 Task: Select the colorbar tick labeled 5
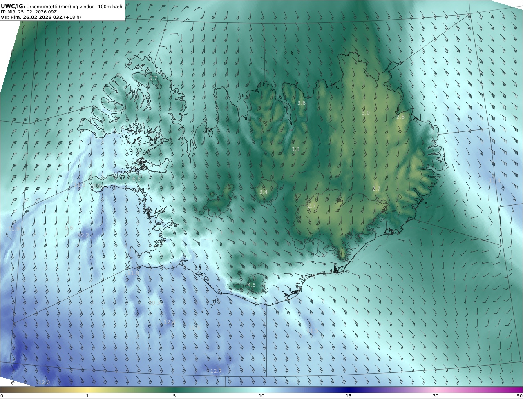coord(174,396)
